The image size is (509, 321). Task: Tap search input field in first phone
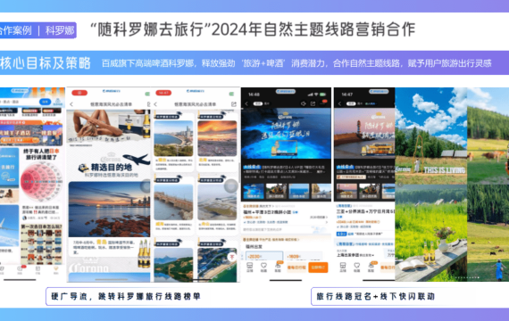coord(21,102)
